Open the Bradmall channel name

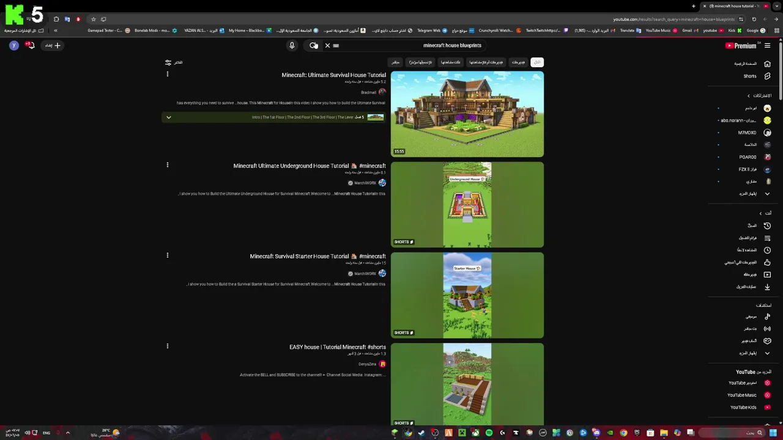click(x=368, y=92)
